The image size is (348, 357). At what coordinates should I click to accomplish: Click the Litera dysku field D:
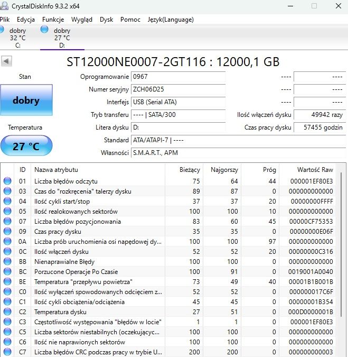pyautogui.click(x=178, y=127)
